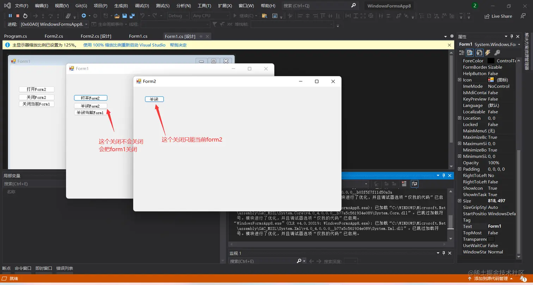Select 打开Form2 button in the designer form

click(37, 89)
